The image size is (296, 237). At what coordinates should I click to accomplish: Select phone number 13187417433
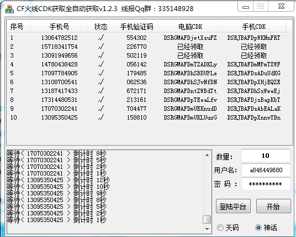point(60,91)
